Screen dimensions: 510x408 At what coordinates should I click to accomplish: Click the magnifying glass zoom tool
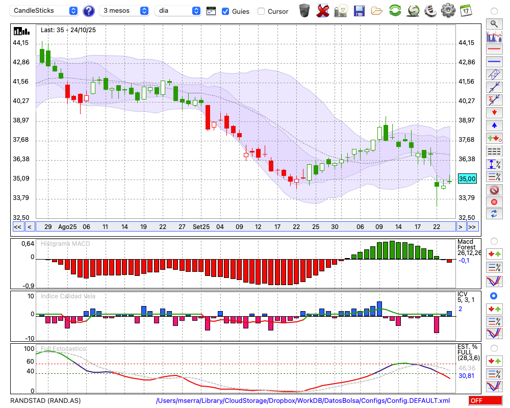pyautogui.click(x=494, y=23)
